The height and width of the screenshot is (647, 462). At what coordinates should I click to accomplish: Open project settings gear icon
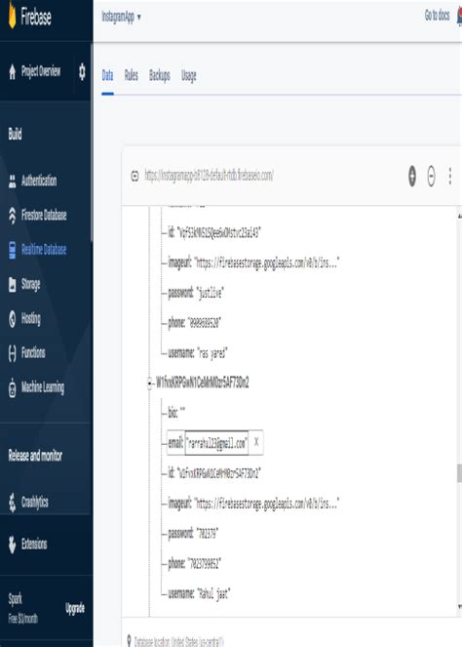[82, 72]
